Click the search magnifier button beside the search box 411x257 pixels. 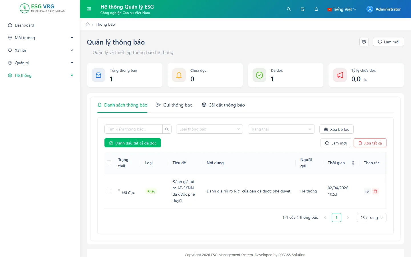[x=167, y=129]
